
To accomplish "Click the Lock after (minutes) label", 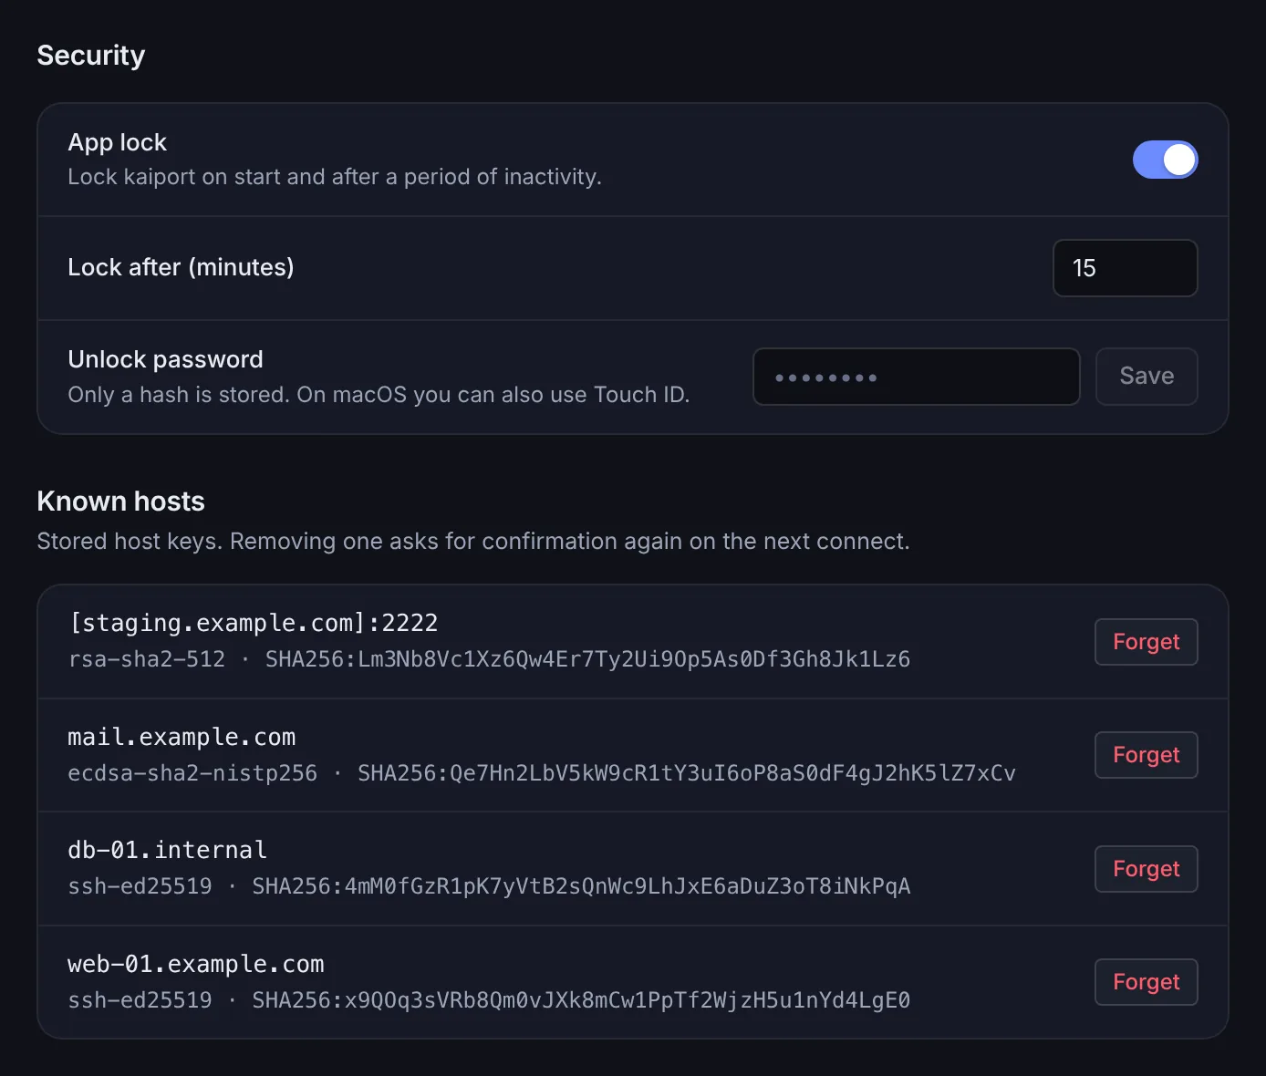I will (182, 267).
